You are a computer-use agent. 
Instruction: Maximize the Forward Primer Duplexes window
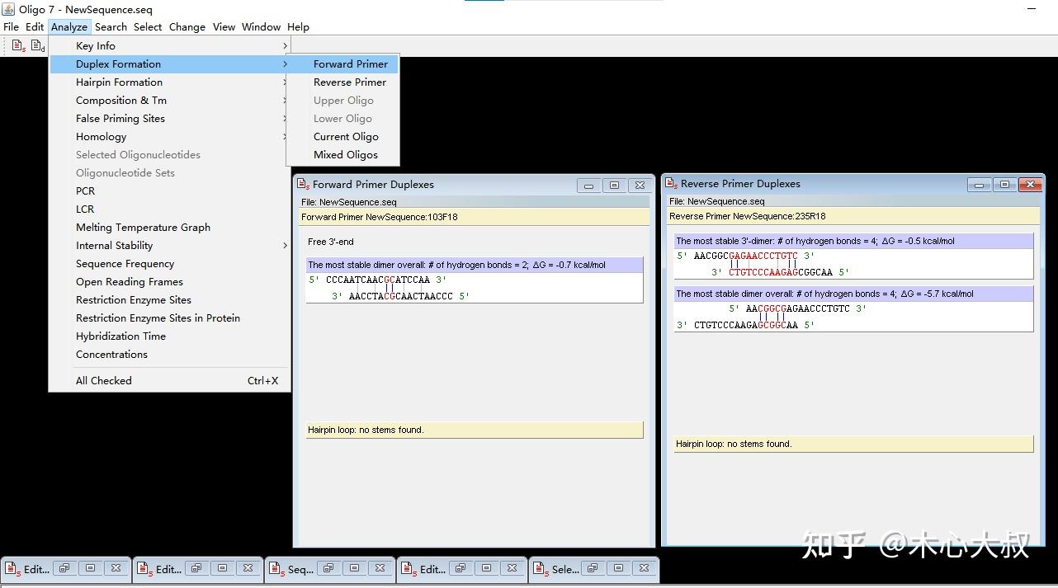click(614, 186)
